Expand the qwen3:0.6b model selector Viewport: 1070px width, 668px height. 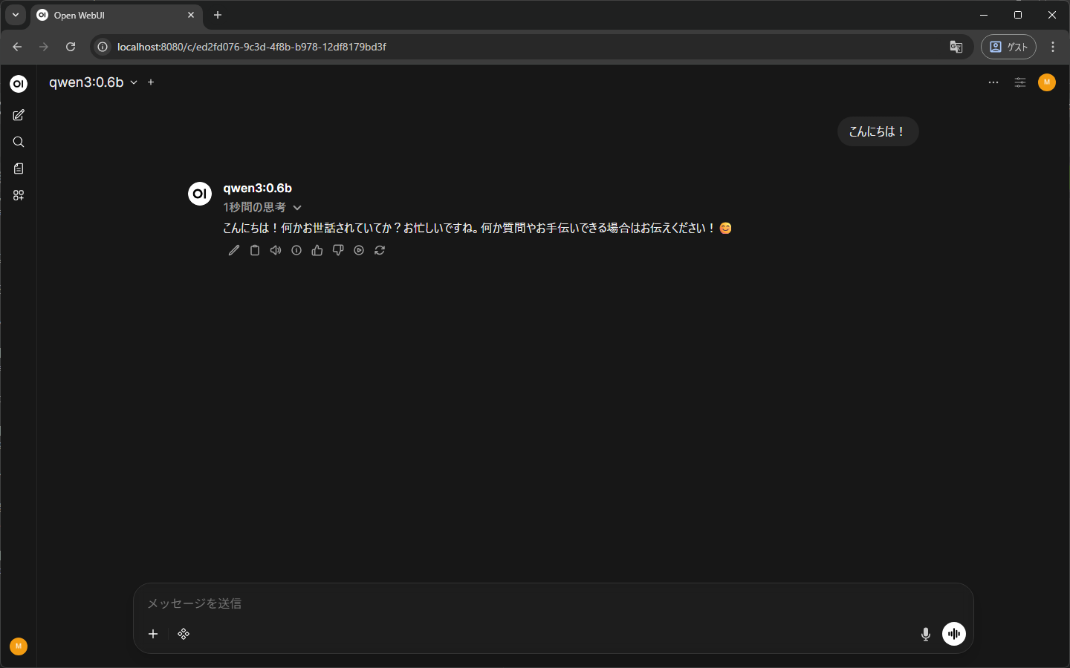tap(93, 82)
